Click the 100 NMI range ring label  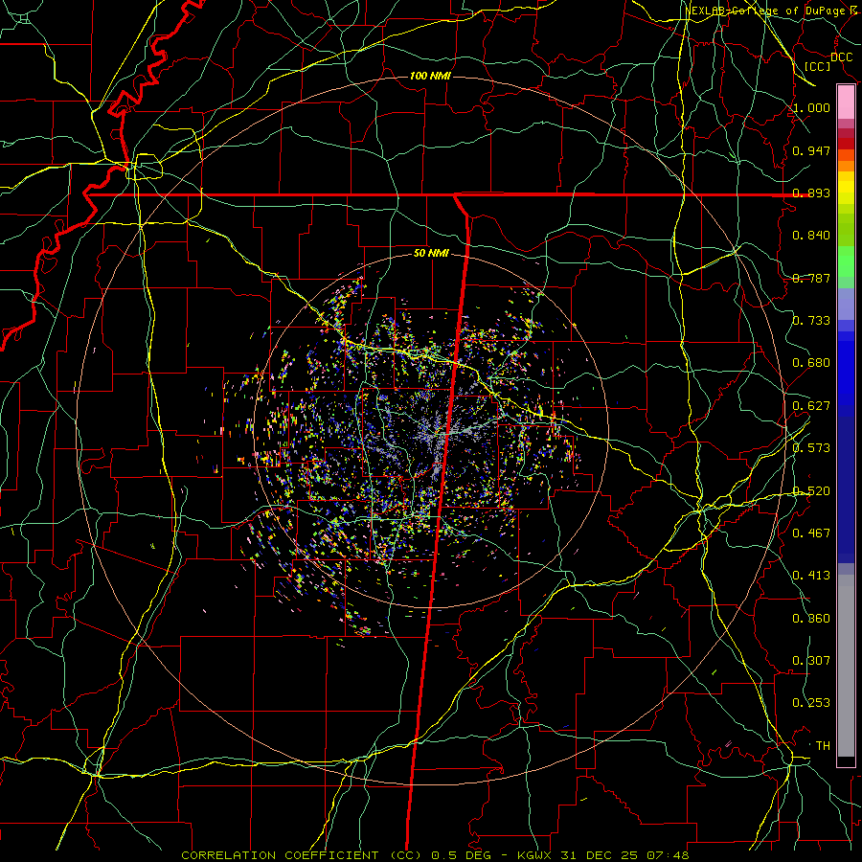click(430, 76)
